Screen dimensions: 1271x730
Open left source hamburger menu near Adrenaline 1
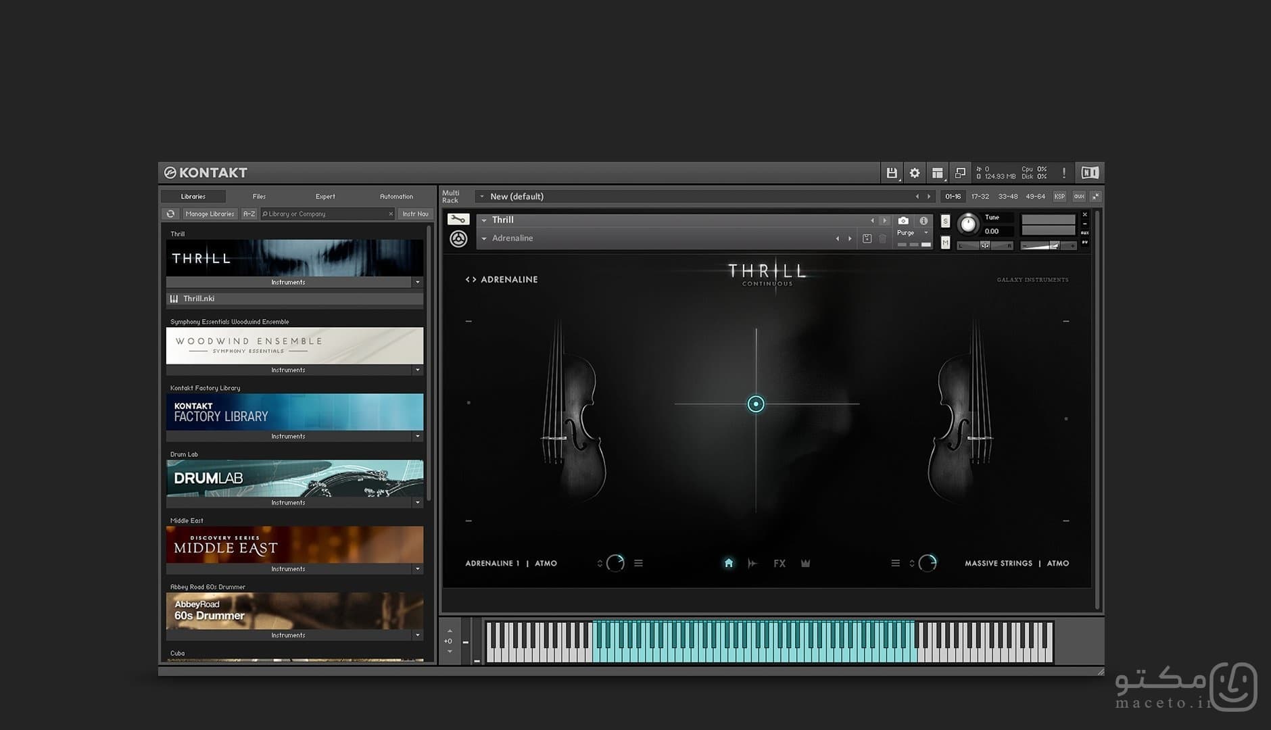tap(638, 563)
